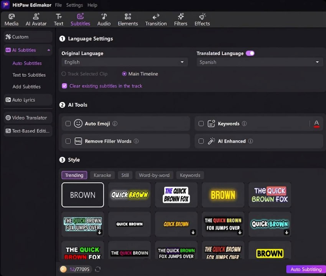Viewport: 326px width, 276px height.
Task: Switch to the Trending style tab
Action: [x=74, y=175]
